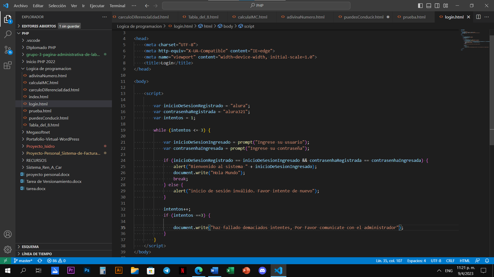This screenshot has height=277, width=494.
Task: Toggle the secondary side bar layout button
Action: coord(437,6)
